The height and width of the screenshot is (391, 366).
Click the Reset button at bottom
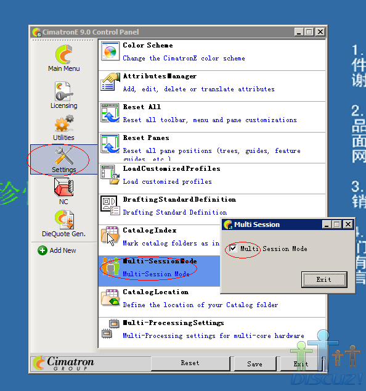190,363
